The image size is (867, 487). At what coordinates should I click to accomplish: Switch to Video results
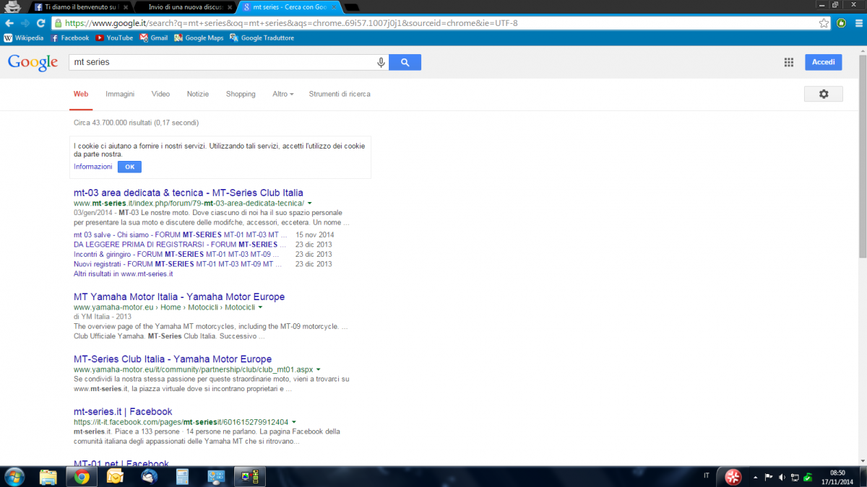pyautogui.click(x=160, y=95)
